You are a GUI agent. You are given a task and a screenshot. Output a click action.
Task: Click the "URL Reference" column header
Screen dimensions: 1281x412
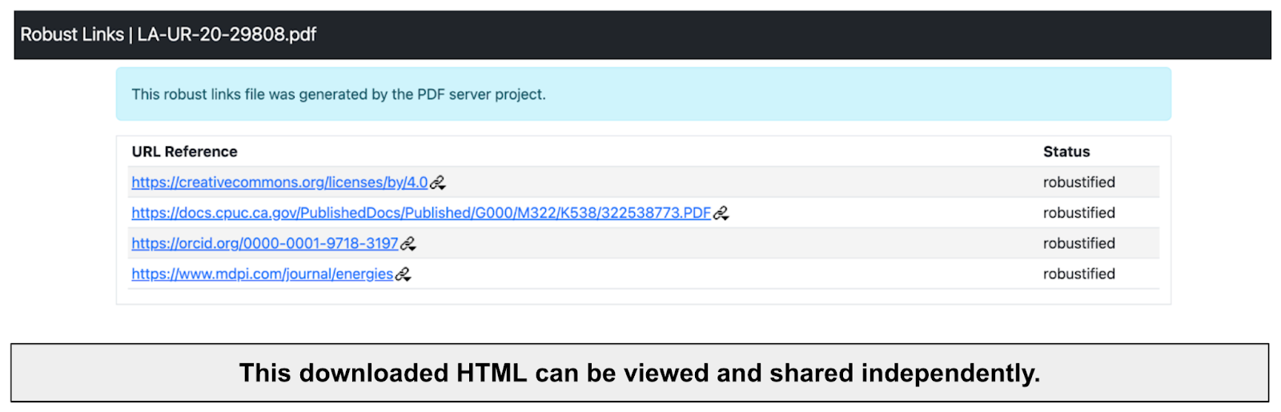click(185, 152)
